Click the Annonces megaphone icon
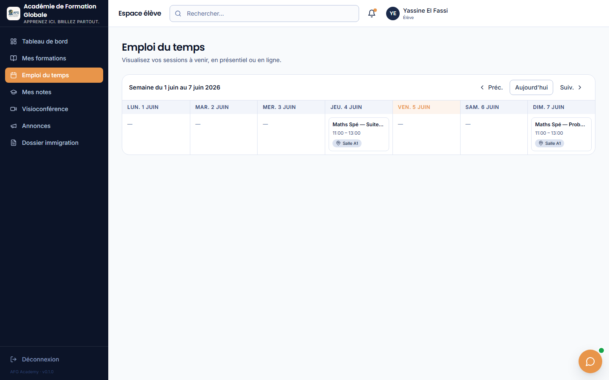 14,126
